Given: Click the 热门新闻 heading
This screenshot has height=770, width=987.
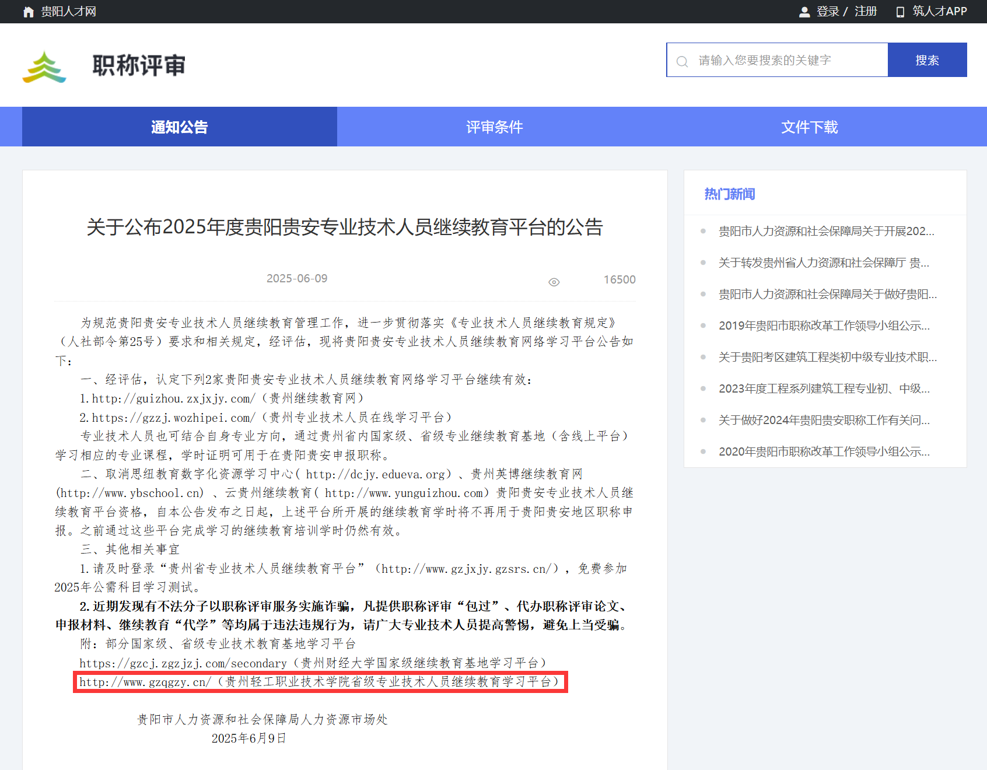Looking at the screenshot, I should (x=730, y=194).
